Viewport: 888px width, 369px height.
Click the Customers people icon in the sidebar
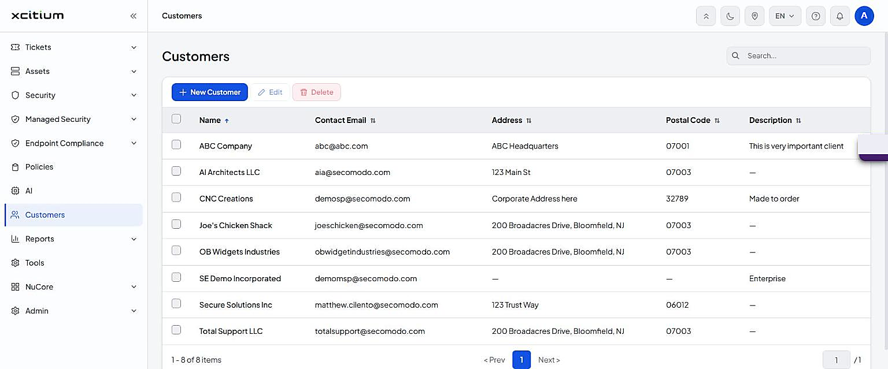pyautogui.click(x=16, y=215)
